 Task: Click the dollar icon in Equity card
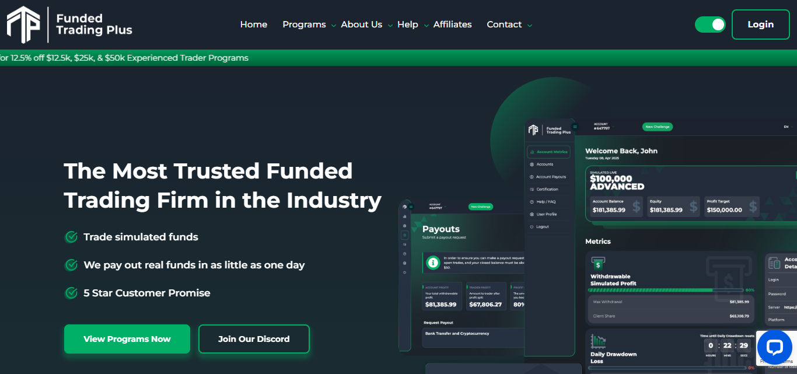693,206
